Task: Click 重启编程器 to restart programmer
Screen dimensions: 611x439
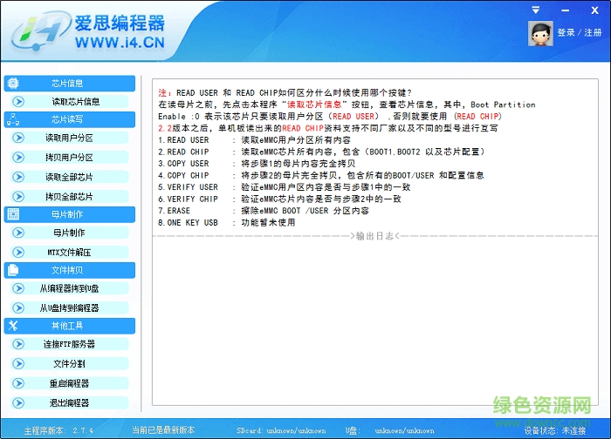Action: pos(69,383)
